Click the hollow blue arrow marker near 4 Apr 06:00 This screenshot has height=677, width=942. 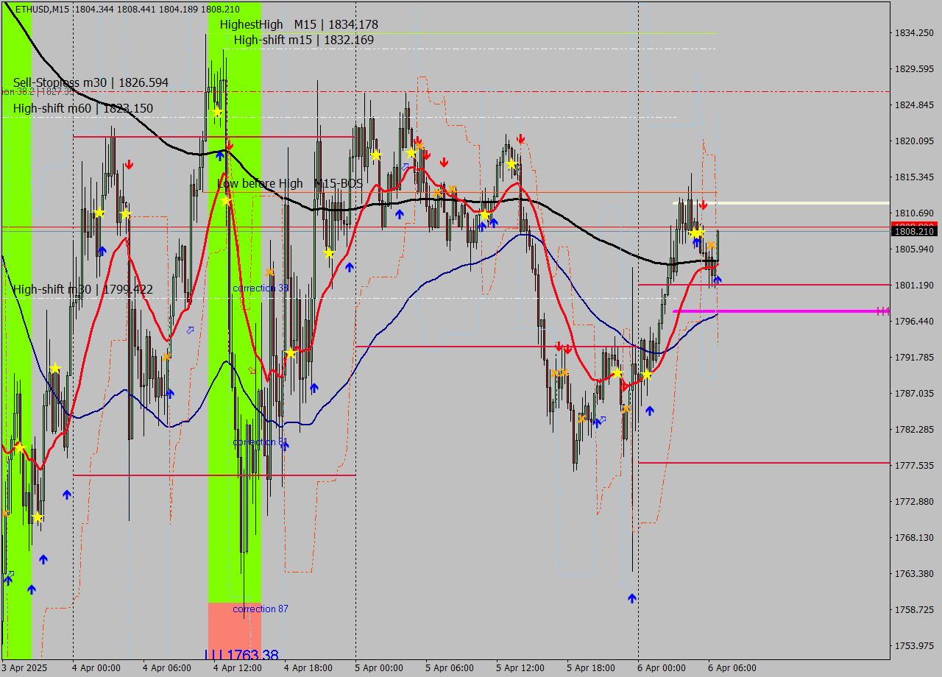[x=190, y=330]
